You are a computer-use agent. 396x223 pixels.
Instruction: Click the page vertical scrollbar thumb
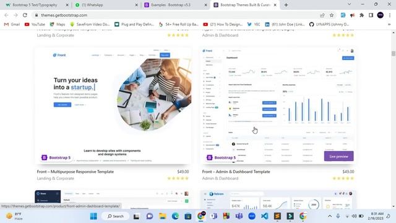tap(394, 54)
